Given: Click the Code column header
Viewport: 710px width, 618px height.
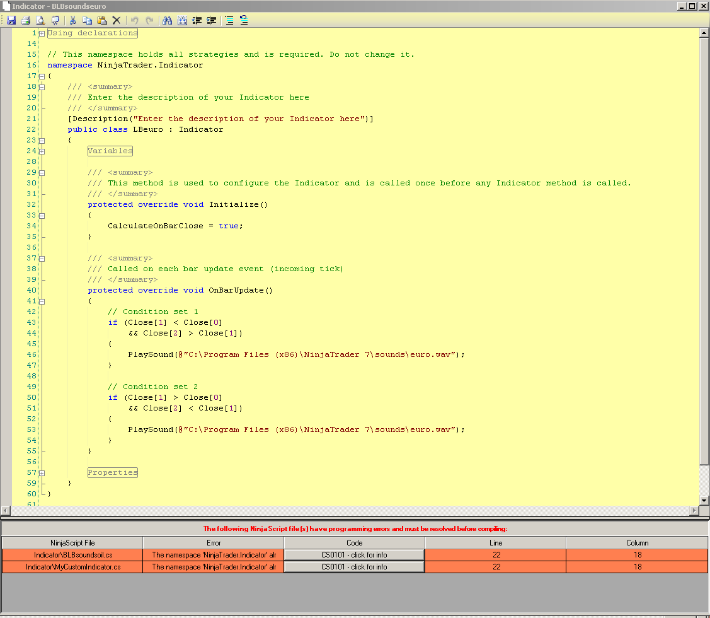Looking at the screenshot, I should tap(354, 543).
